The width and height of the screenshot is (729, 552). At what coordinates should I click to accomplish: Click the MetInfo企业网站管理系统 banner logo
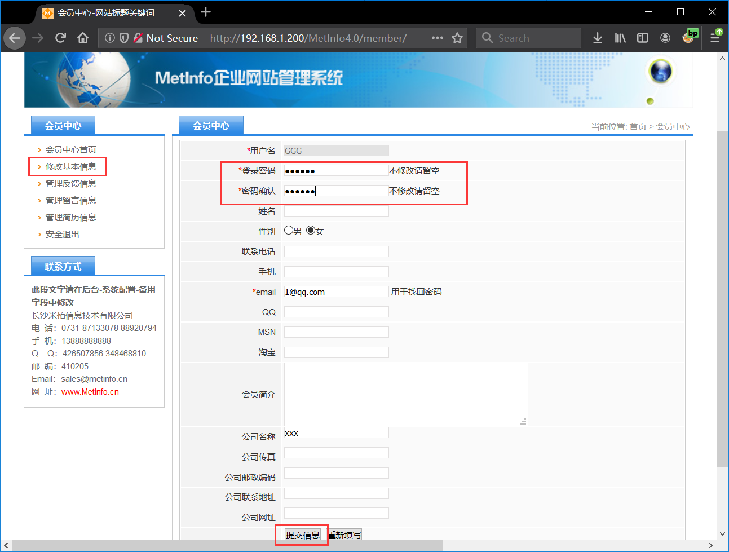(x=249, y=78)
